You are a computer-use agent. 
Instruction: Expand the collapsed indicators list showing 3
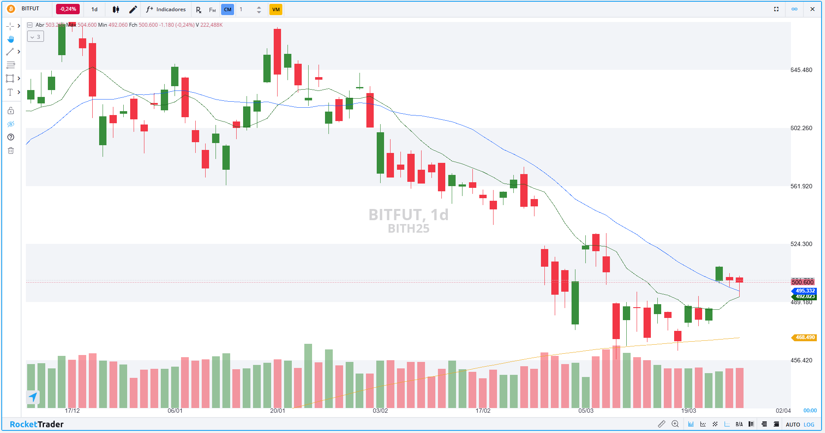point(35,37)
